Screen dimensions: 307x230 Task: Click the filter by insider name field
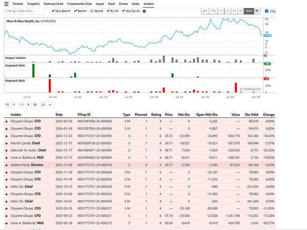[24, 11]
